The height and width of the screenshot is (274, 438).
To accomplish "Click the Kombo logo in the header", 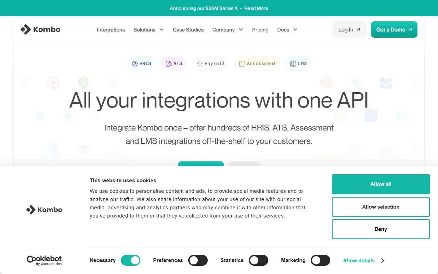I will point(40,29).
